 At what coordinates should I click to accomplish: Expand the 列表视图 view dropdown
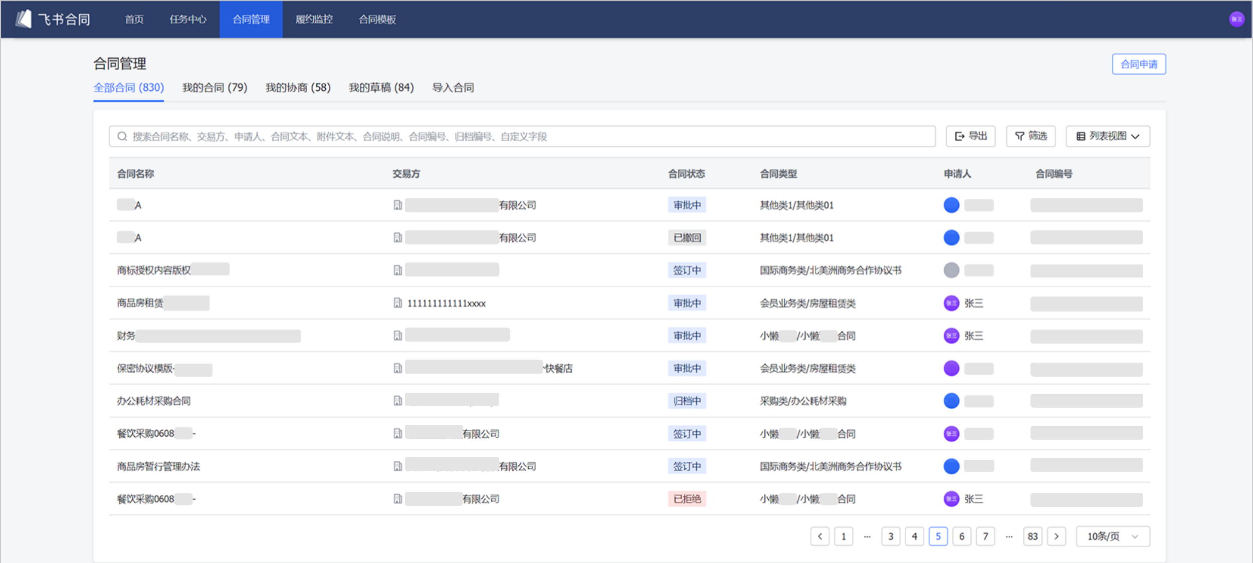[x=1108, y=136]
